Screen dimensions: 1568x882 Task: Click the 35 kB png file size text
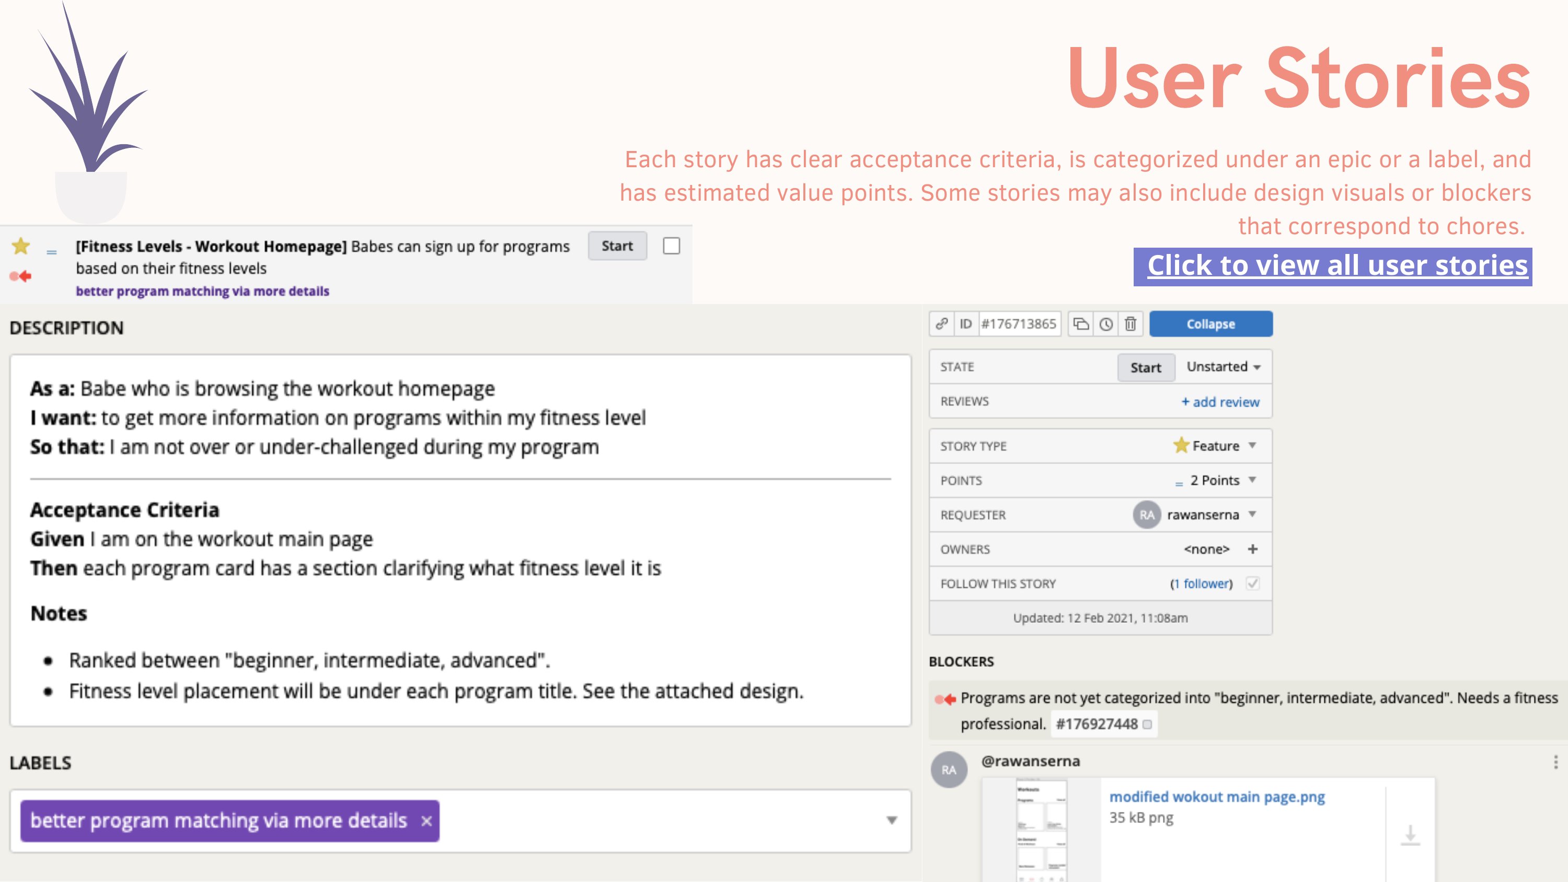(x=1140, y=818)
